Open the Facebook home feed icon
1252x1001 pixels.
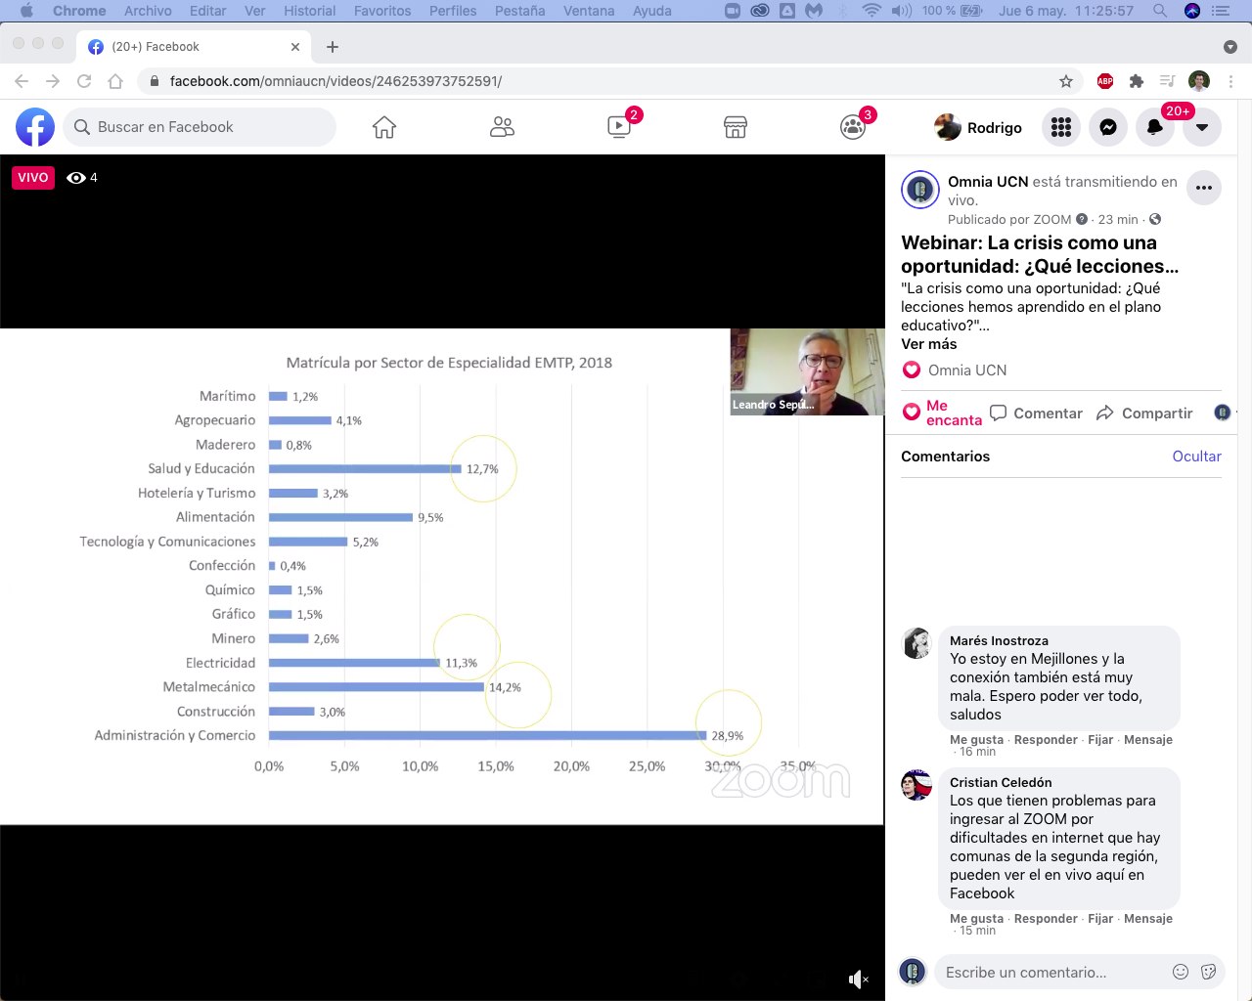click(384, 127)
